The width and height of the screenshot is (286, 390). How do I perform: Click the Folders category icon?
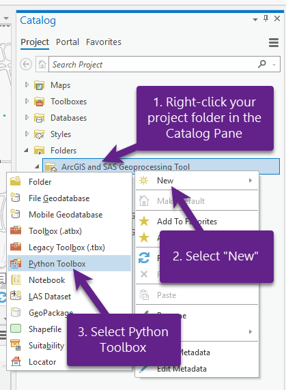pyautogui.click(x=39, y=151)
